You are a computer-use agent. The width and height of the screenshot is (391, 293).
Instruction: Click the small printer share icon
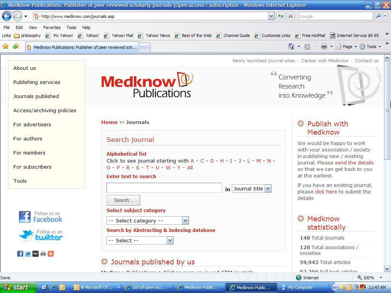pos(43,254)
